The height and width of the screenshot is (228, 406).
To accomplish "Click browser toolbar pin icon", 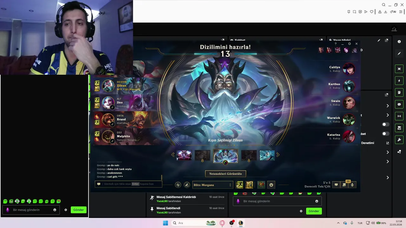I will (x=349, y=12).
